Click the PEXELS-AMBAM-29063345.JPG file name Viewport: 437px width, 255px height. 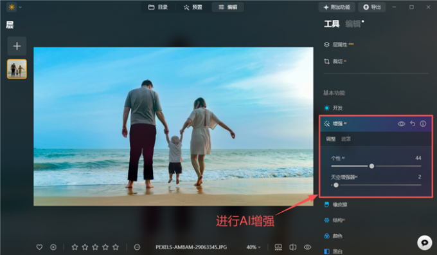click(x=192, y=247)
